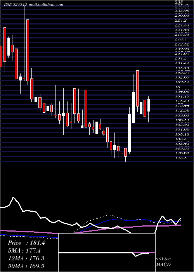Click the 172.56 price axis label
194x272 pixels.
(182, 110)
